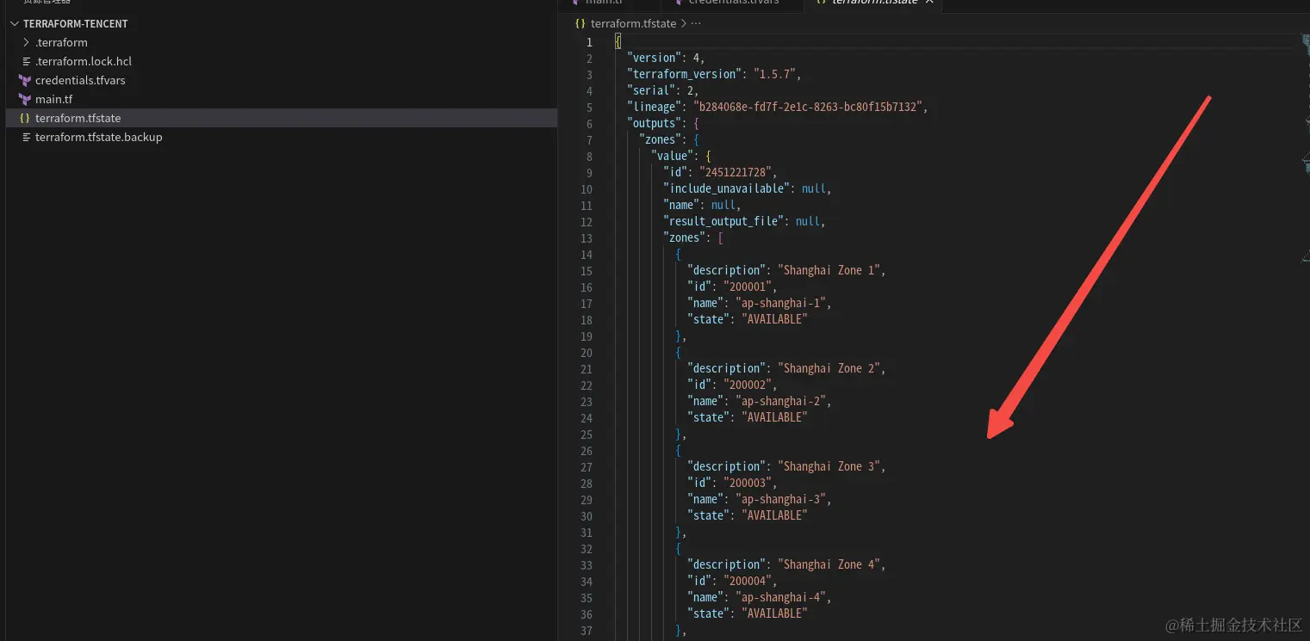
Task: Click the id value "2451221728"
Action: tap(735, 172)
